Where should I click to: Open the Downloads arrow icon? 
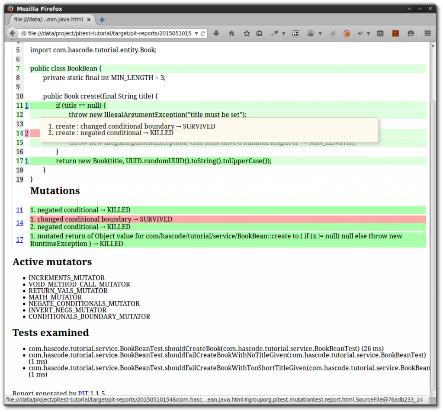(x=216, y=33)
